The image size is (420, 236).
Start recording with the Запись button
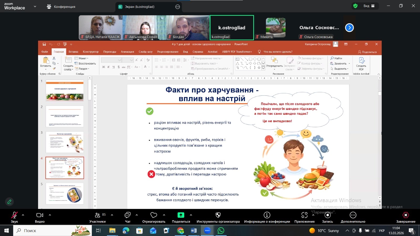(327, 215)
